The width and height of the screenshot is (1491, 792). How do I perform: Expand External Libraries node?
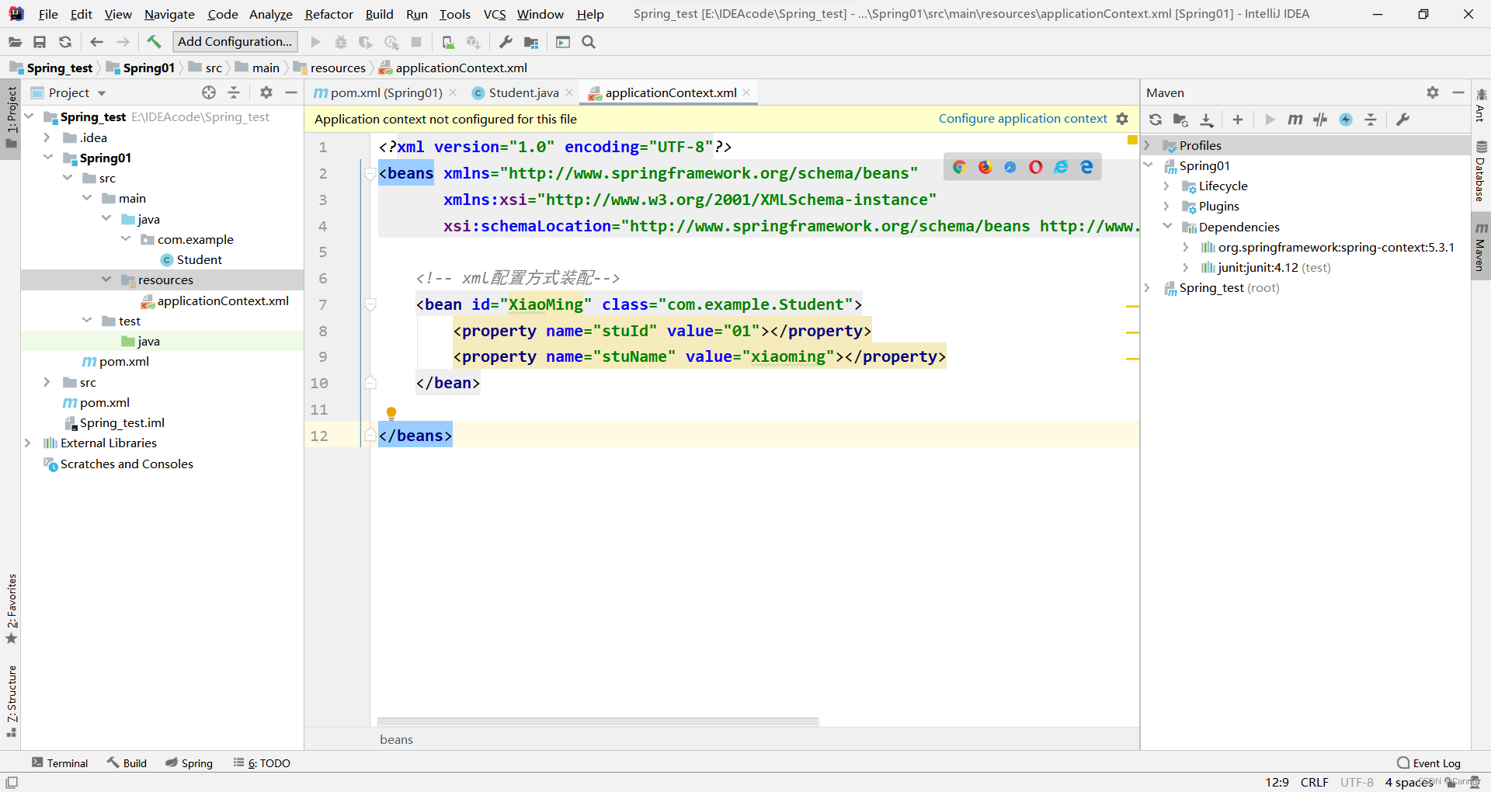click(x=27, y=443)
